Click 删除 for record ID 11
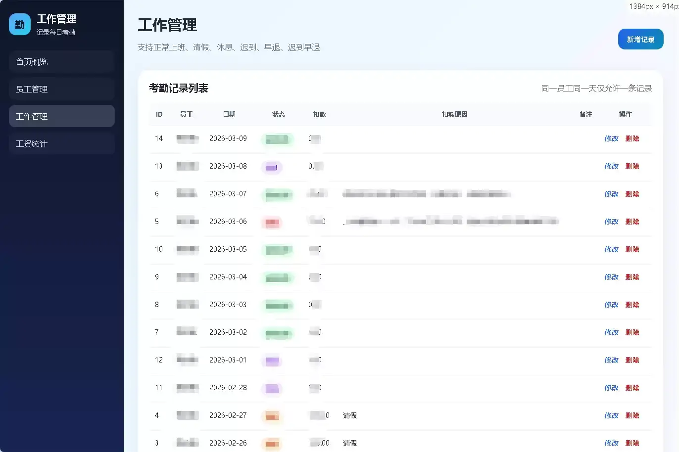 [632, 388]
